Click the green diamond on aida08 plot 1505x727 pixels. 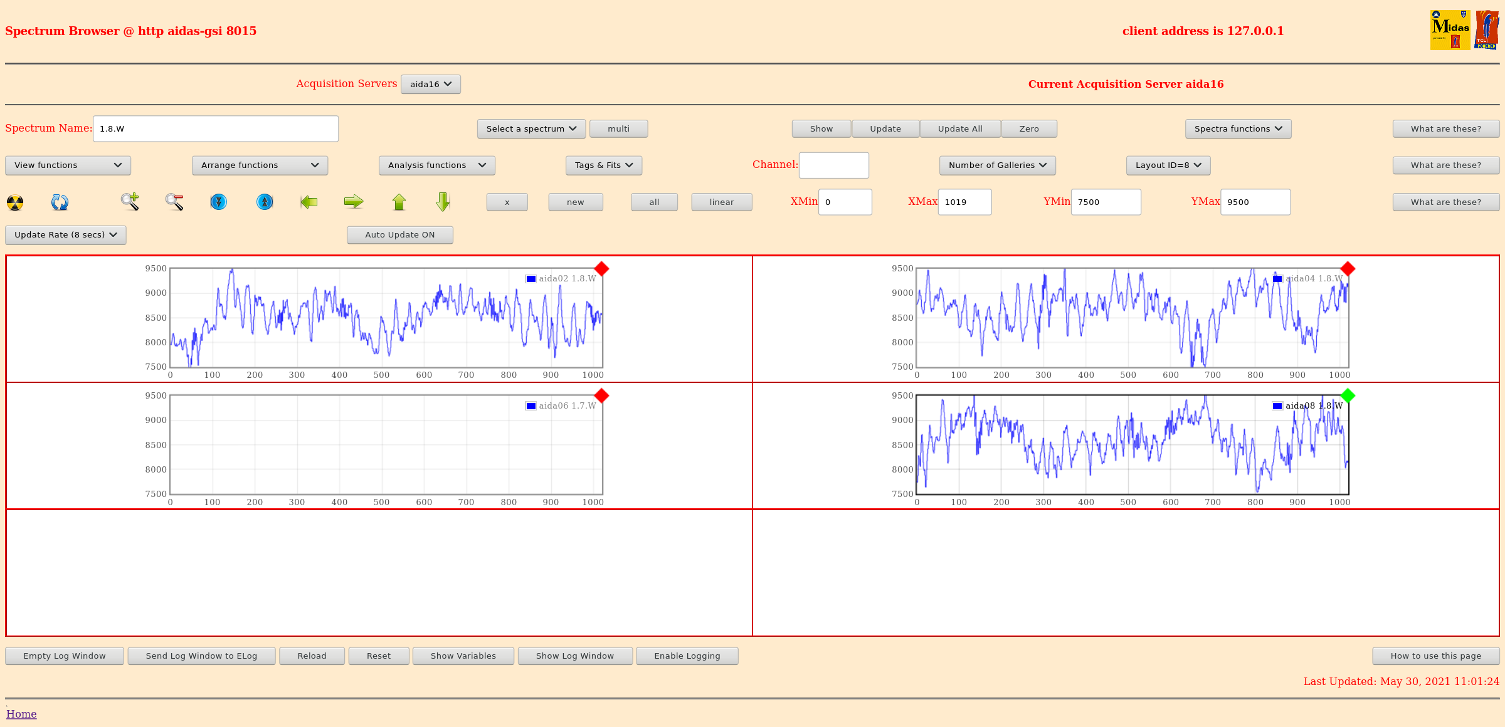(1348, 396)
